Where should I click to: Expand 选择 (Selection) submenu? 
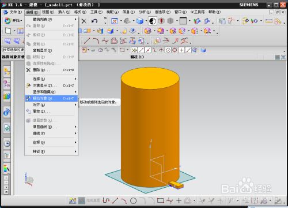click(51, 79)
